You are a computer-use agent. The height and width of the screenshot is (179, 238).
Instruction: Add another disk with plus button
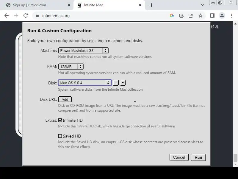click(123, 83)
